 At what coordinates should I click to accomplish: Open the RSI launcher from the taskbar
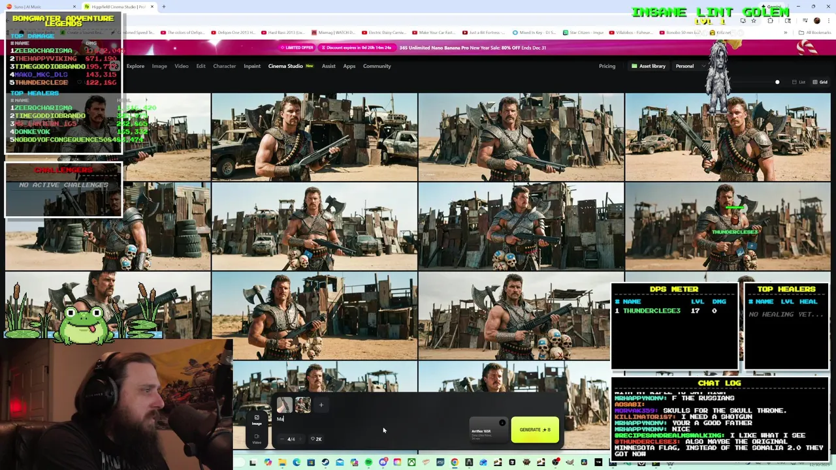click(x=440, y=462)
